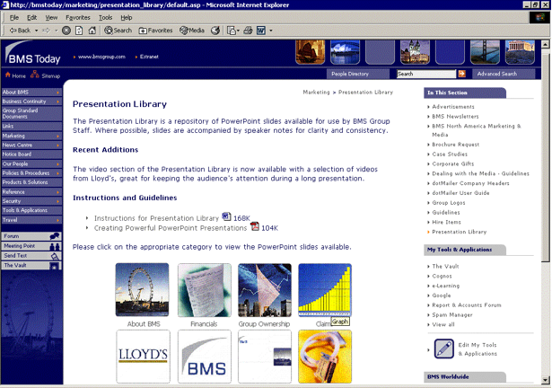Open the Sitemap icon link
This screenshot has height=388, width=552.
pos(35,76)
